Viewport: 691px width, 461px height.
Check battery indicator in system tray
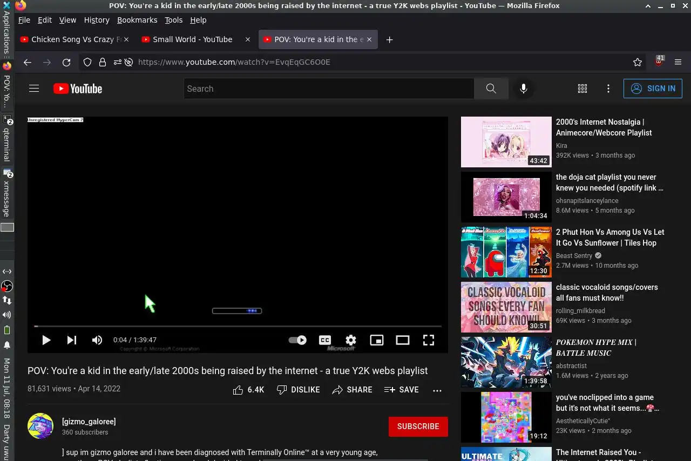(7, 330)
